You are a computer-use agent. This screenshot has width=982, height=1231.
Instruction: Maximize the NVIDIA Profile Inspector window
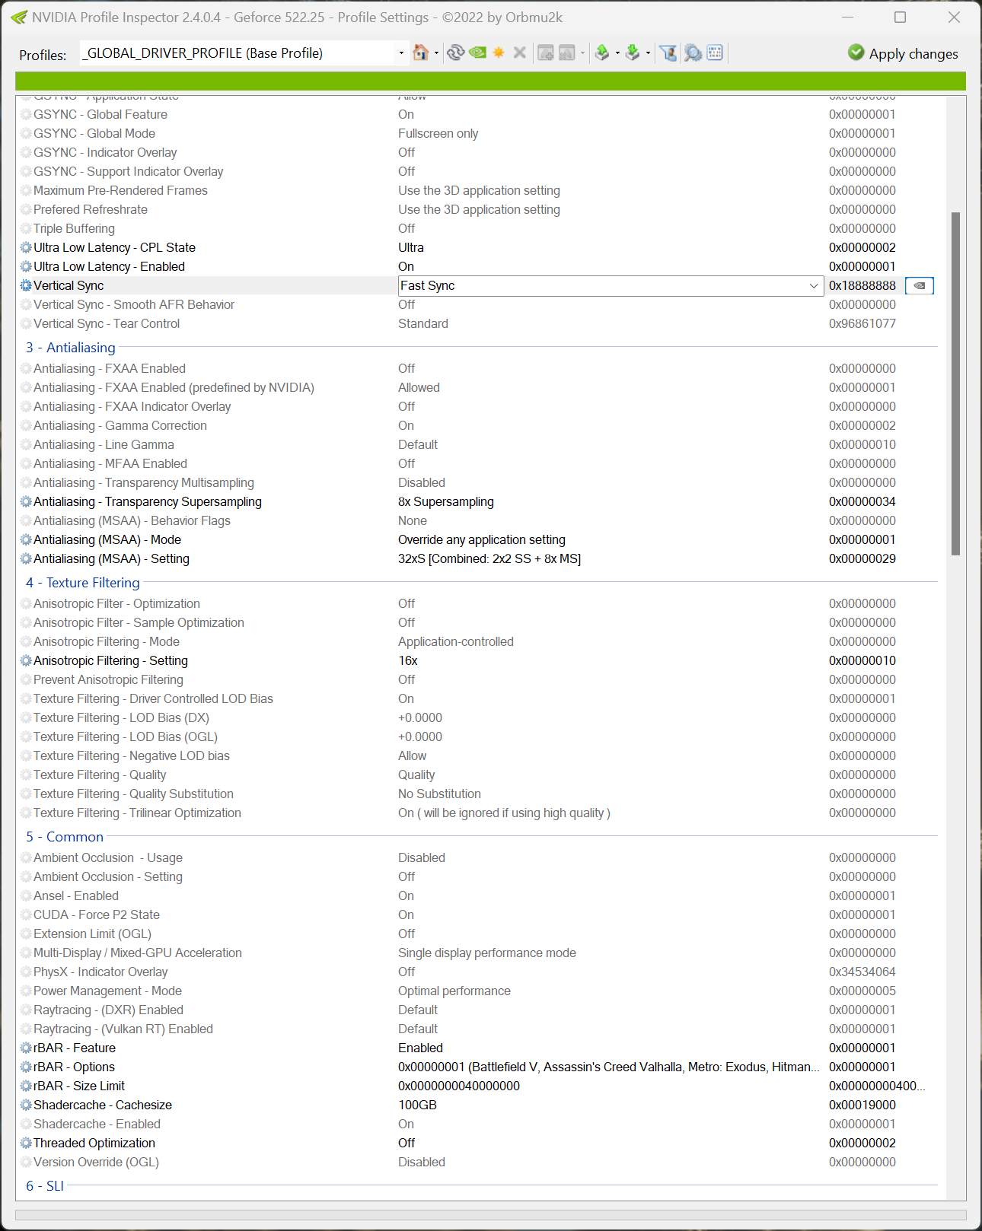(x=900, y=17)
